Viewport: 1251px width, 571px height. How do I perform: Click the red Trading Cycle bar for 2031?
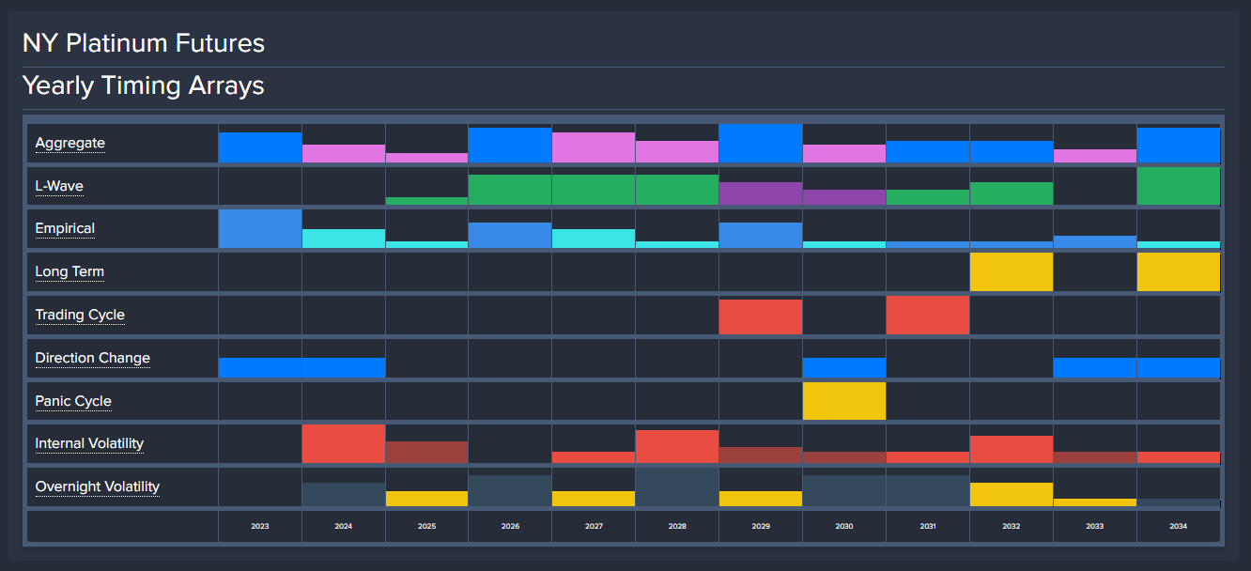pyautogui.click(x=927, y=316)
